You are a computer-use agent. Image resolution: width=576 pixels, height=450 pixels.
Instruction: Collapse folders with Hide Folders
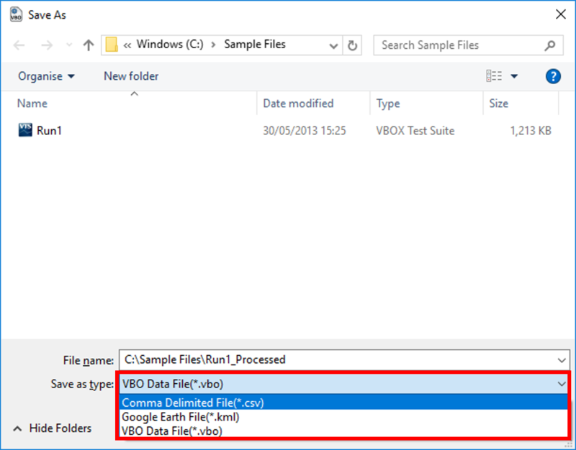(x=52, y=428)
